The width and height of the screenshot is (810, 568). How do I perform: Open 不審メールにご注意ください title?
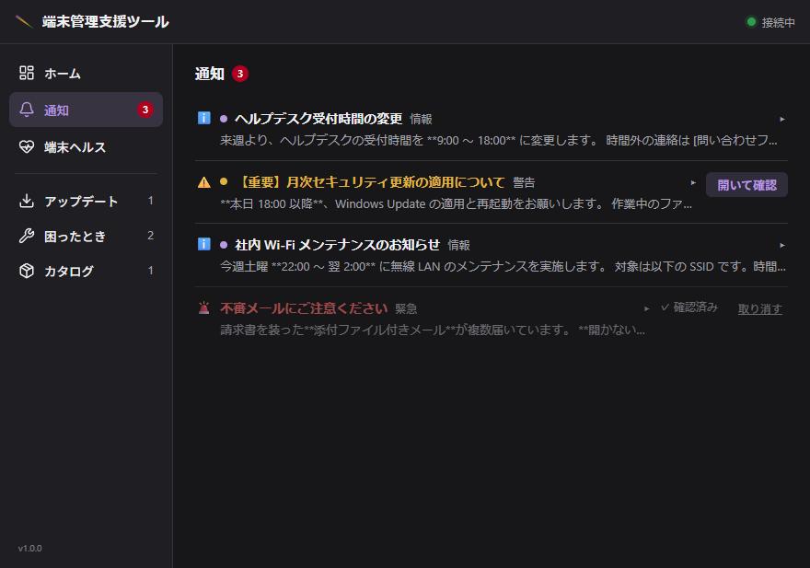[x=304, y=308]
